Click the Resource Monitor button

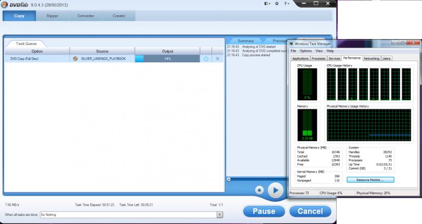click(370, 180)
